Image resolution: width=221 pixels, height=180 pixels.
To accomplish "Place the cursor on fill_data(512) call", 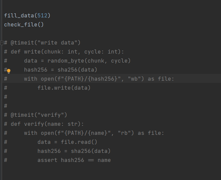I will pyautogui.click(x=27, y=15).
